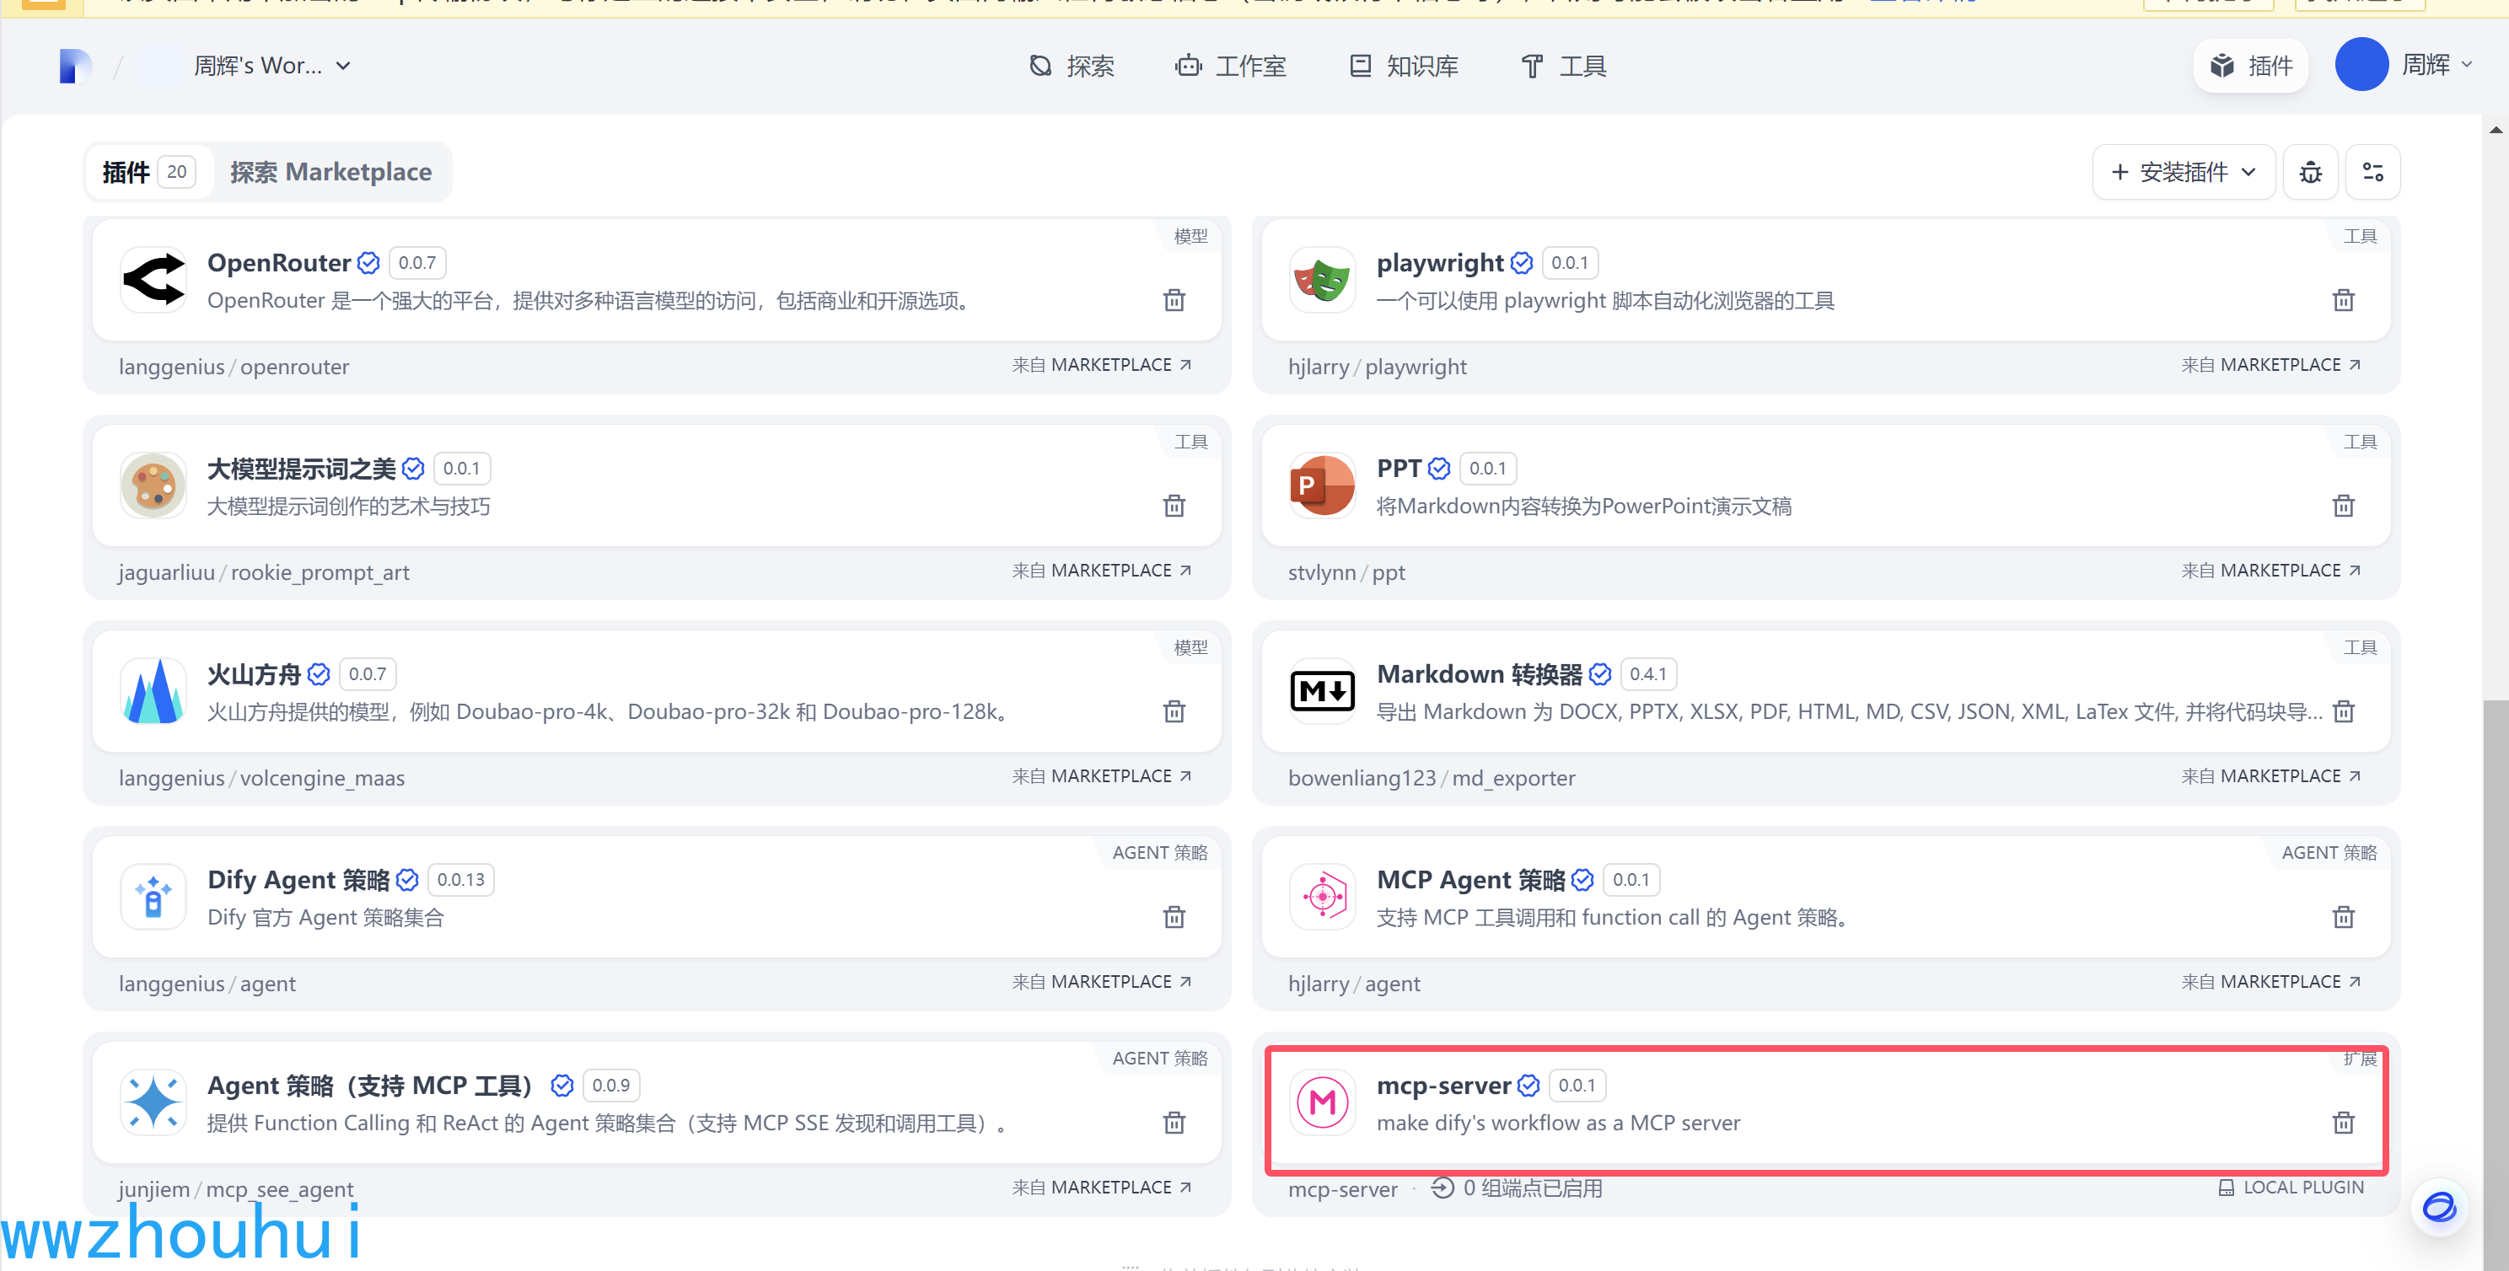Select the PPT plugin icon
Image resolution: width=2509 pixels, height=1271 pixels.
point(1322,485)
